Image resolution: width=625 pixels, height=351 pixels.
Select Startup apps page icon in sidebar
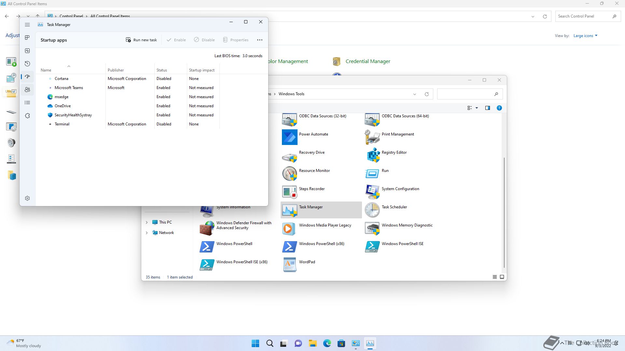(27, 77)
